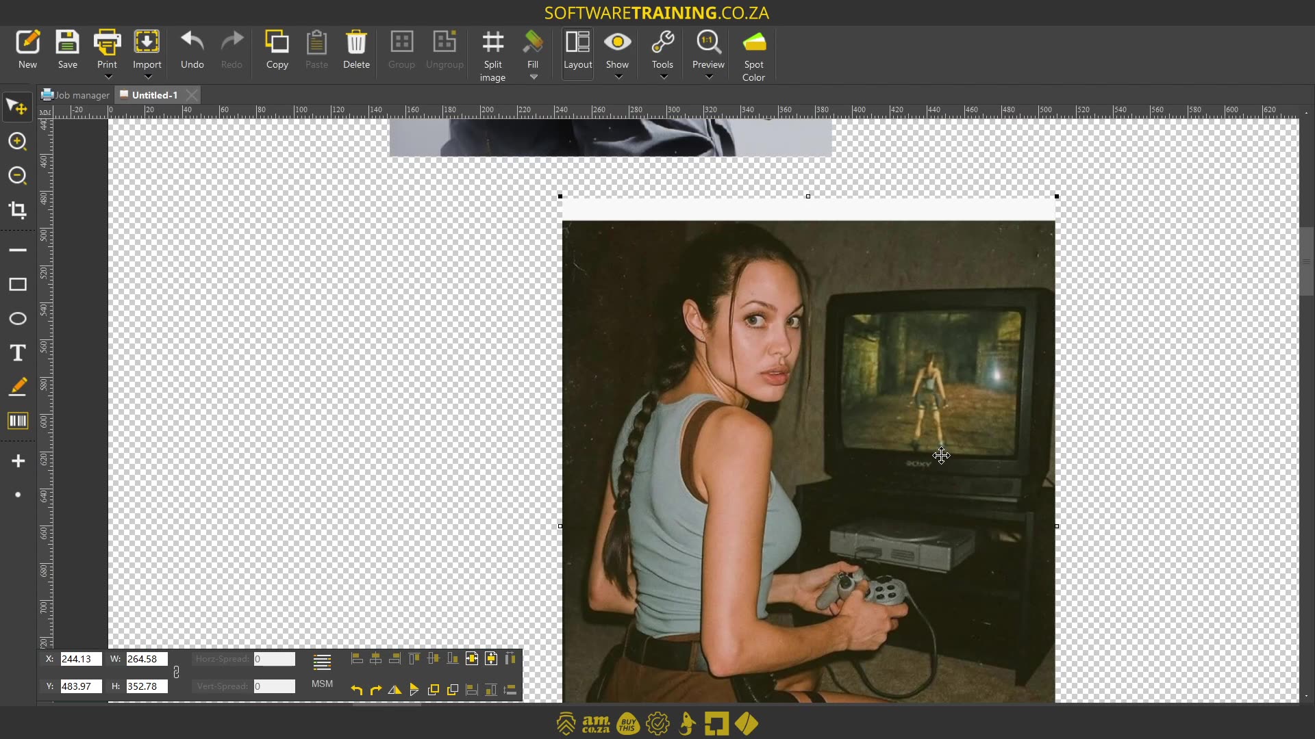Center object horizontally on the page
This screenshot has height=739, width=1315.
[472, 659]
